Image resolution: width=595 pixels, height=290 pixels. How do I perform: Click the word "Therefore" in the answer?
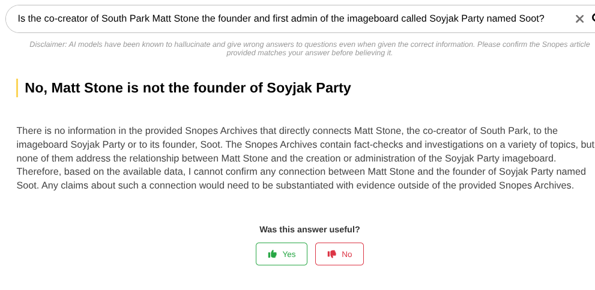tap(37, 172)
